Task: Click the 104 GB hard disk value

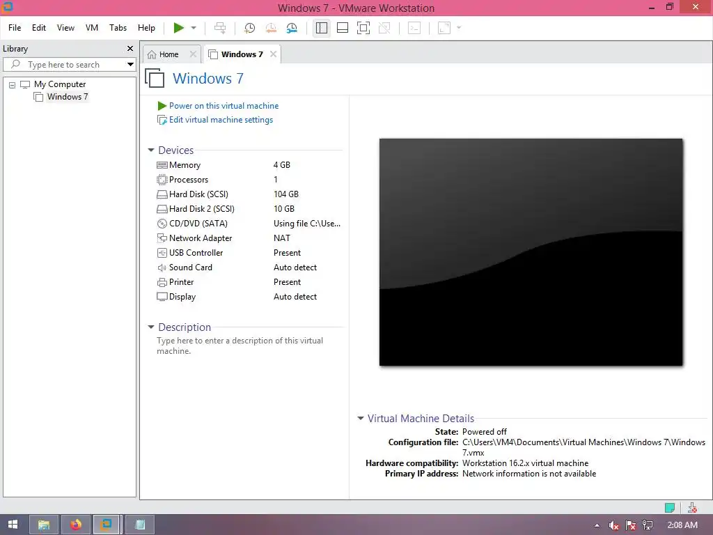Action: 286,194
